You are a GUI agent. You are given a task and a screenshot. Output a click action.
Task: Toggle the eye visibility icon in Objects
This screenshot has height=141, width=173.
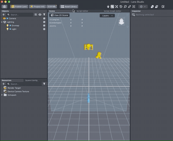click(40, 15)
